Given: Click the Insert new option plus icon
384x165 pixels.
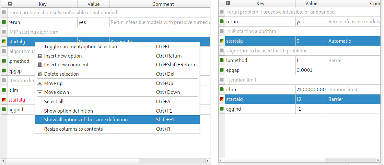Looking at the screenshot, I should click(40, 56).
